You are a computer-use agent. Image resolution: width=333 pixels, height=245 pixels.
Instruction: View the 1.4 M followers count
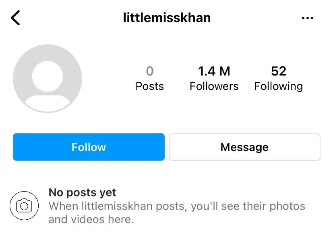click(x=214, y=71)
